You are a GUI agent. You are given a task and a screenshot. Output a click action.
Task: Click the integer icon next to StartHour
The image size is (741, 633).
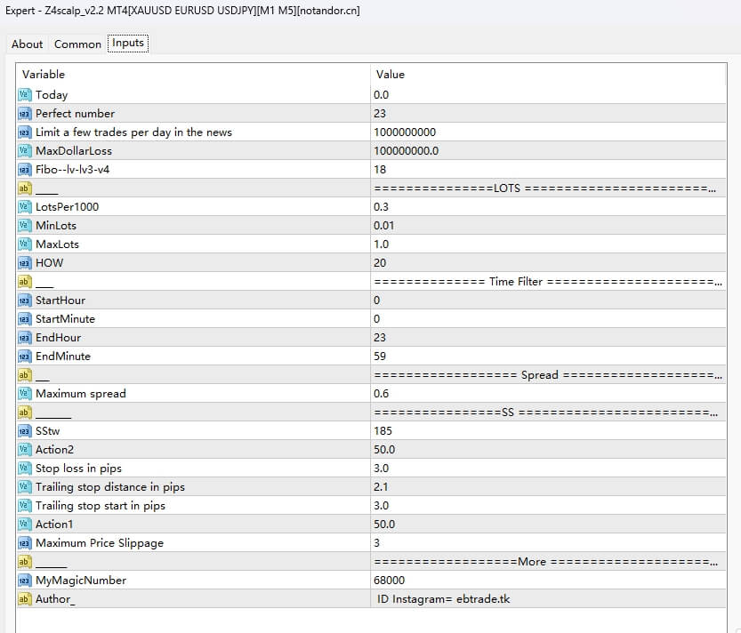tap(25, 300)
